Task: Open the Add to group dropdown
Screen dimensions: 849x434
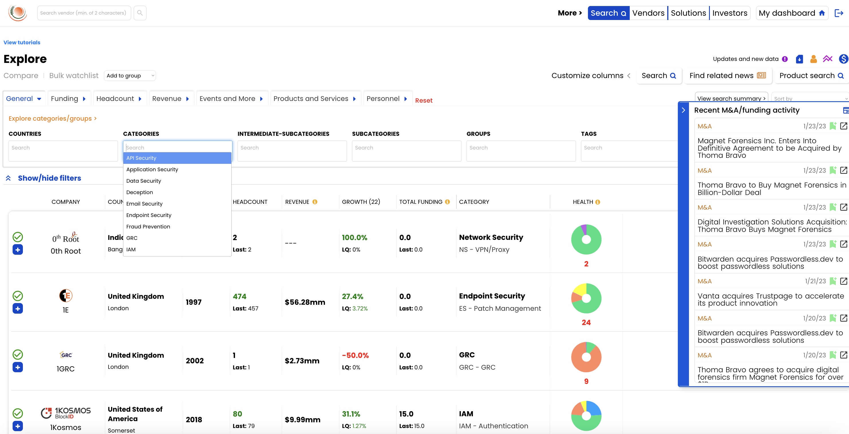Action: (x=130, y=76)
